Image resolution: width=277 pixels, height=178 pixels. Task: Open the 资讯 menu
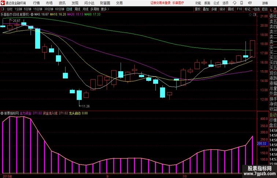pos(62,3)
